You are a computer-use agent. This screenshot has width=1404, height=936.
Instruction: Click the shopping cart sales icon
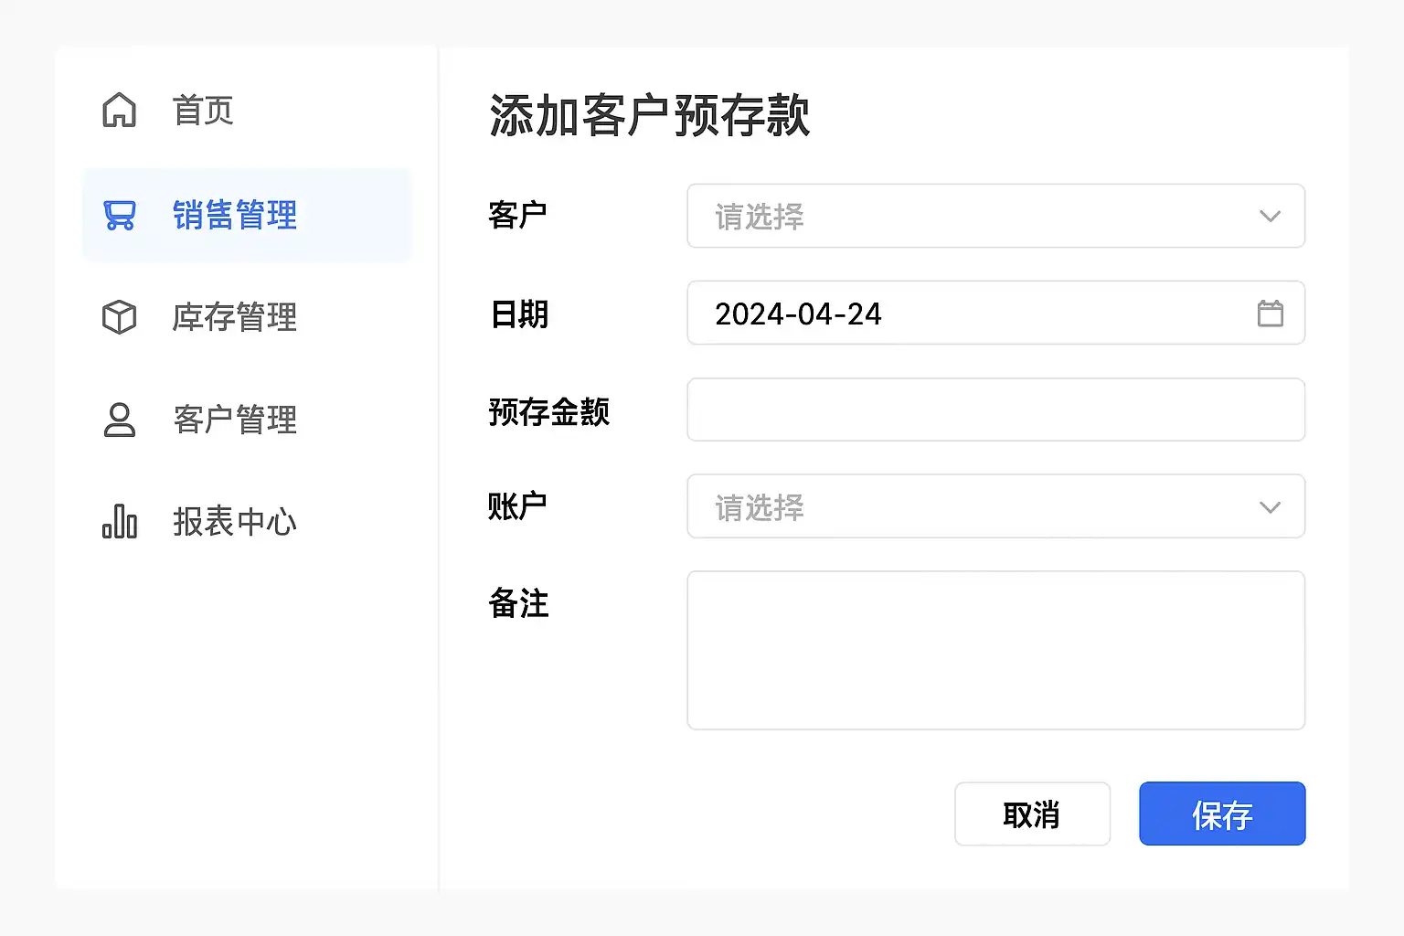tap(120, 216)
